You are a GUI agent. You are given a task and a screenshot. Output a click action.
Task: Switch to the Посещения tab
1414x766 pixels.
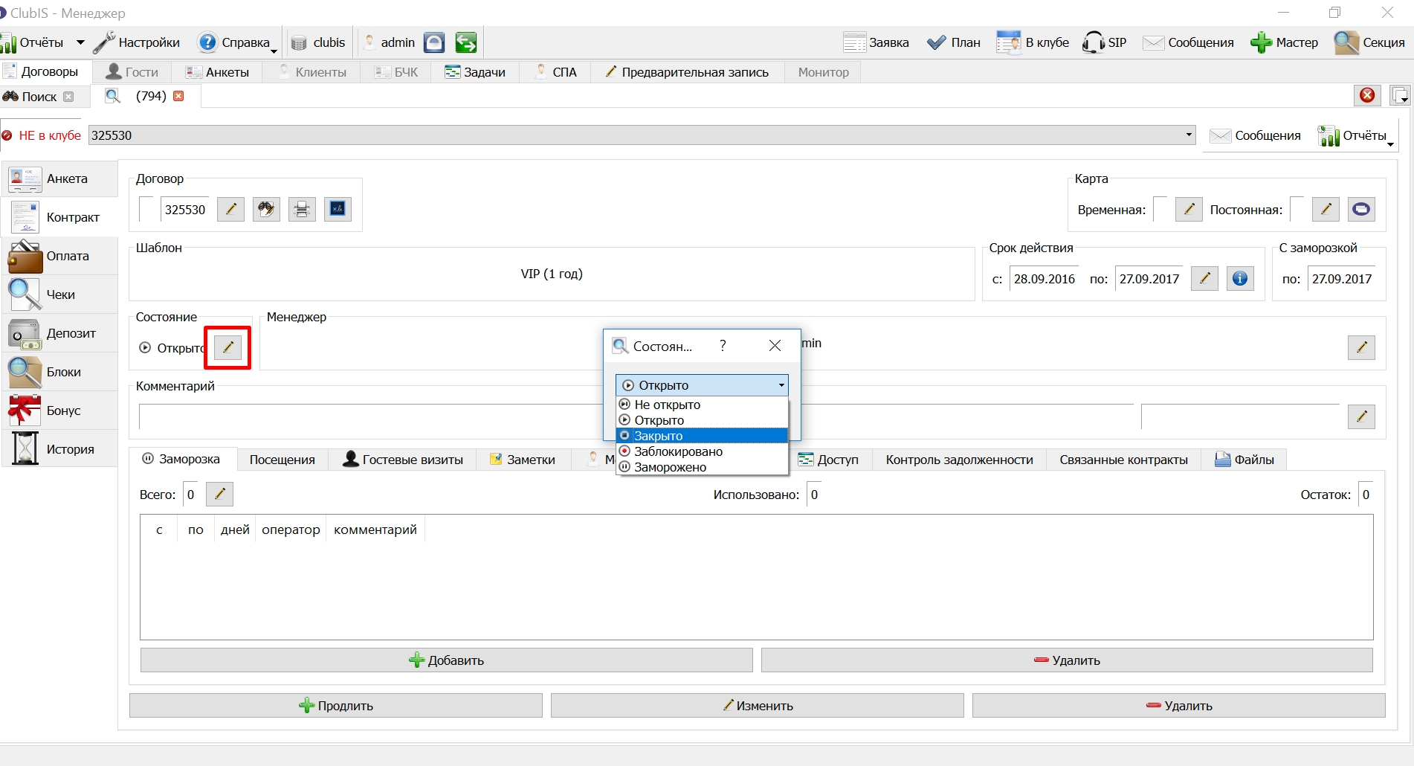[x=282, y=460]
